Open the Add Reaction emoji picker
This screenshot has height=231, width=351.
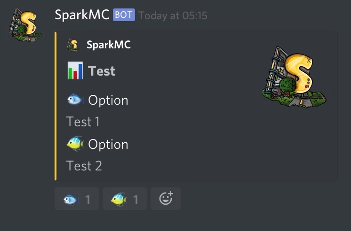coord(166,199)
